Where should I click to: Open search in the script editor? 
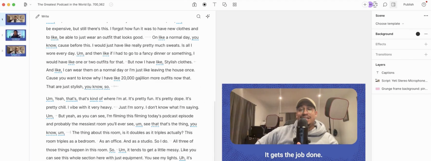pos(198,16)
